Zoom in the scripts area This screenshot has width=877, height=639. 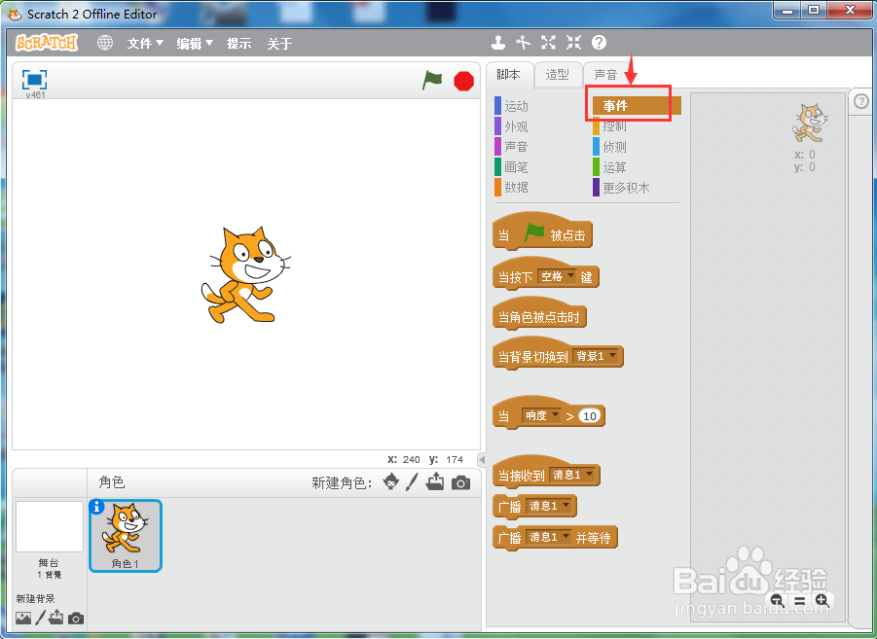pos(822,600)
